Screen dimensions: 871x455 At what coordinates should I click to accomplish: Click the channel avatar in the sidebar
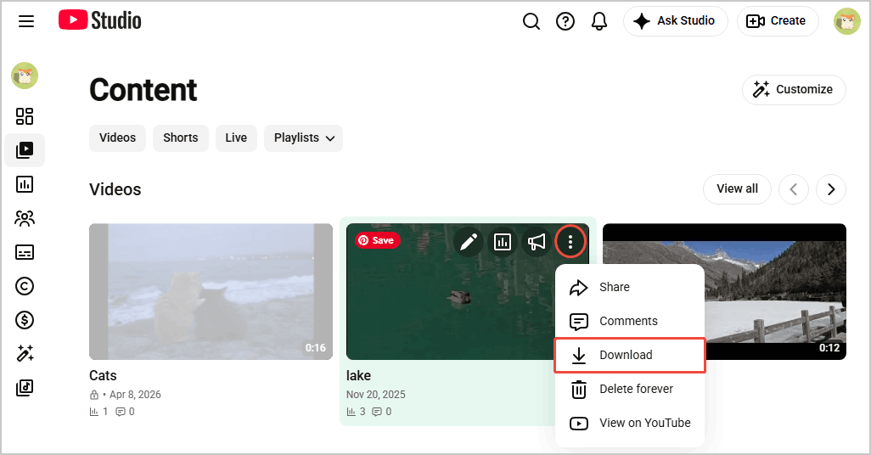(25, 76)
